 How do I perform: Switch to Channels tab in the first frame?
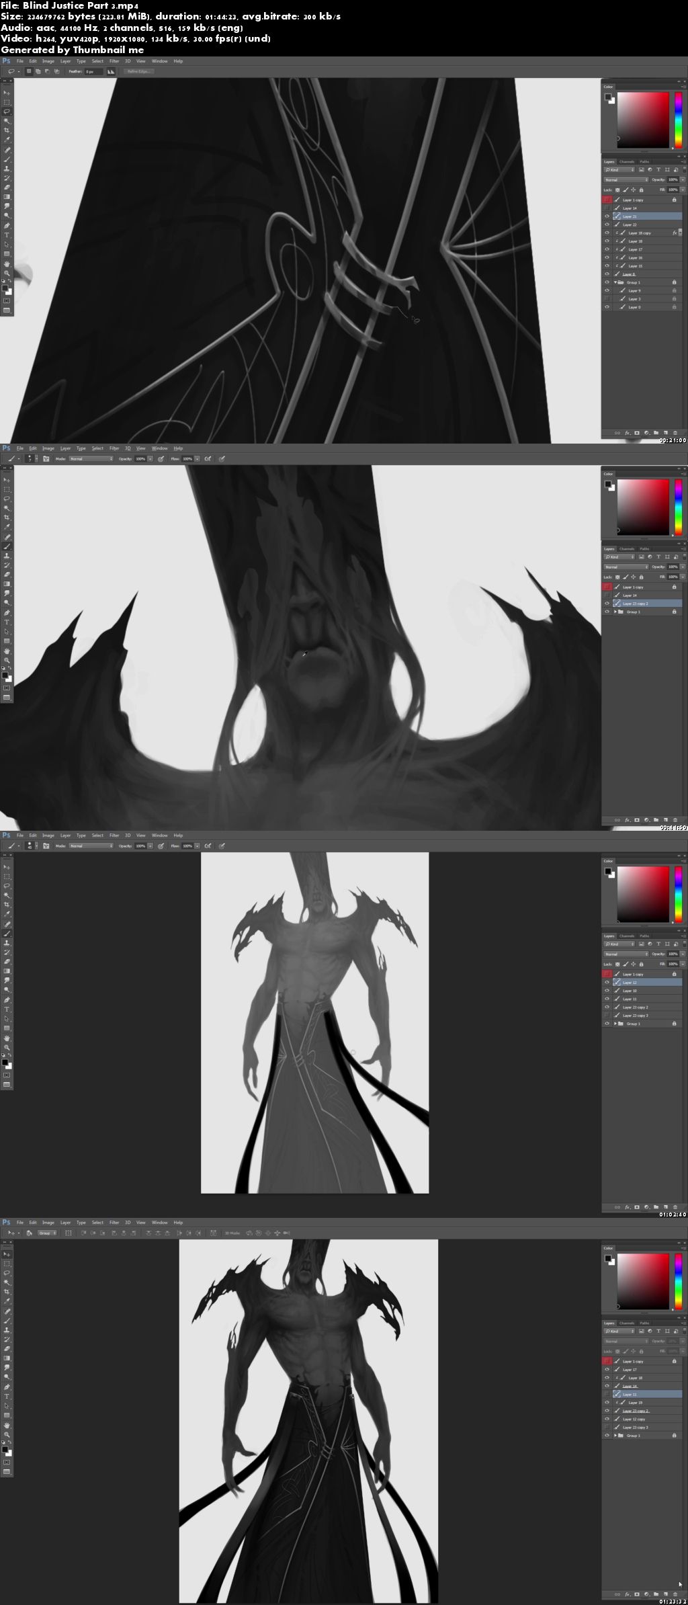click(627, 162)
